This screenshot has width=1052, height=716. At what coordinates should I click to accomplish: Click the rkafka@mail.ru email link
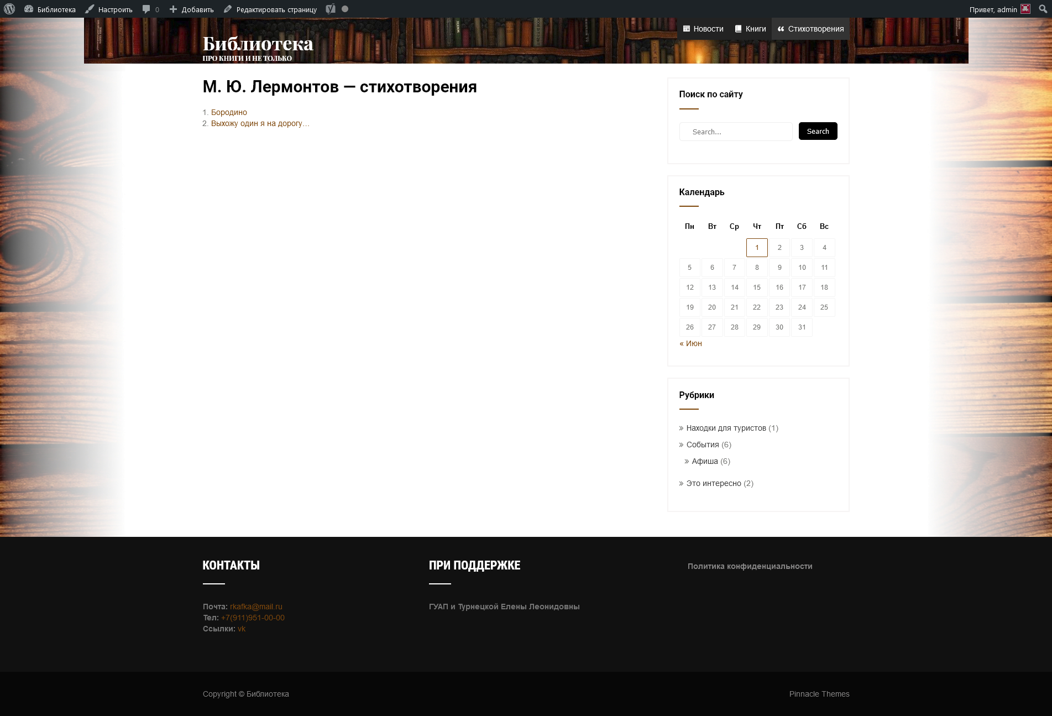[x=256, y=607]
